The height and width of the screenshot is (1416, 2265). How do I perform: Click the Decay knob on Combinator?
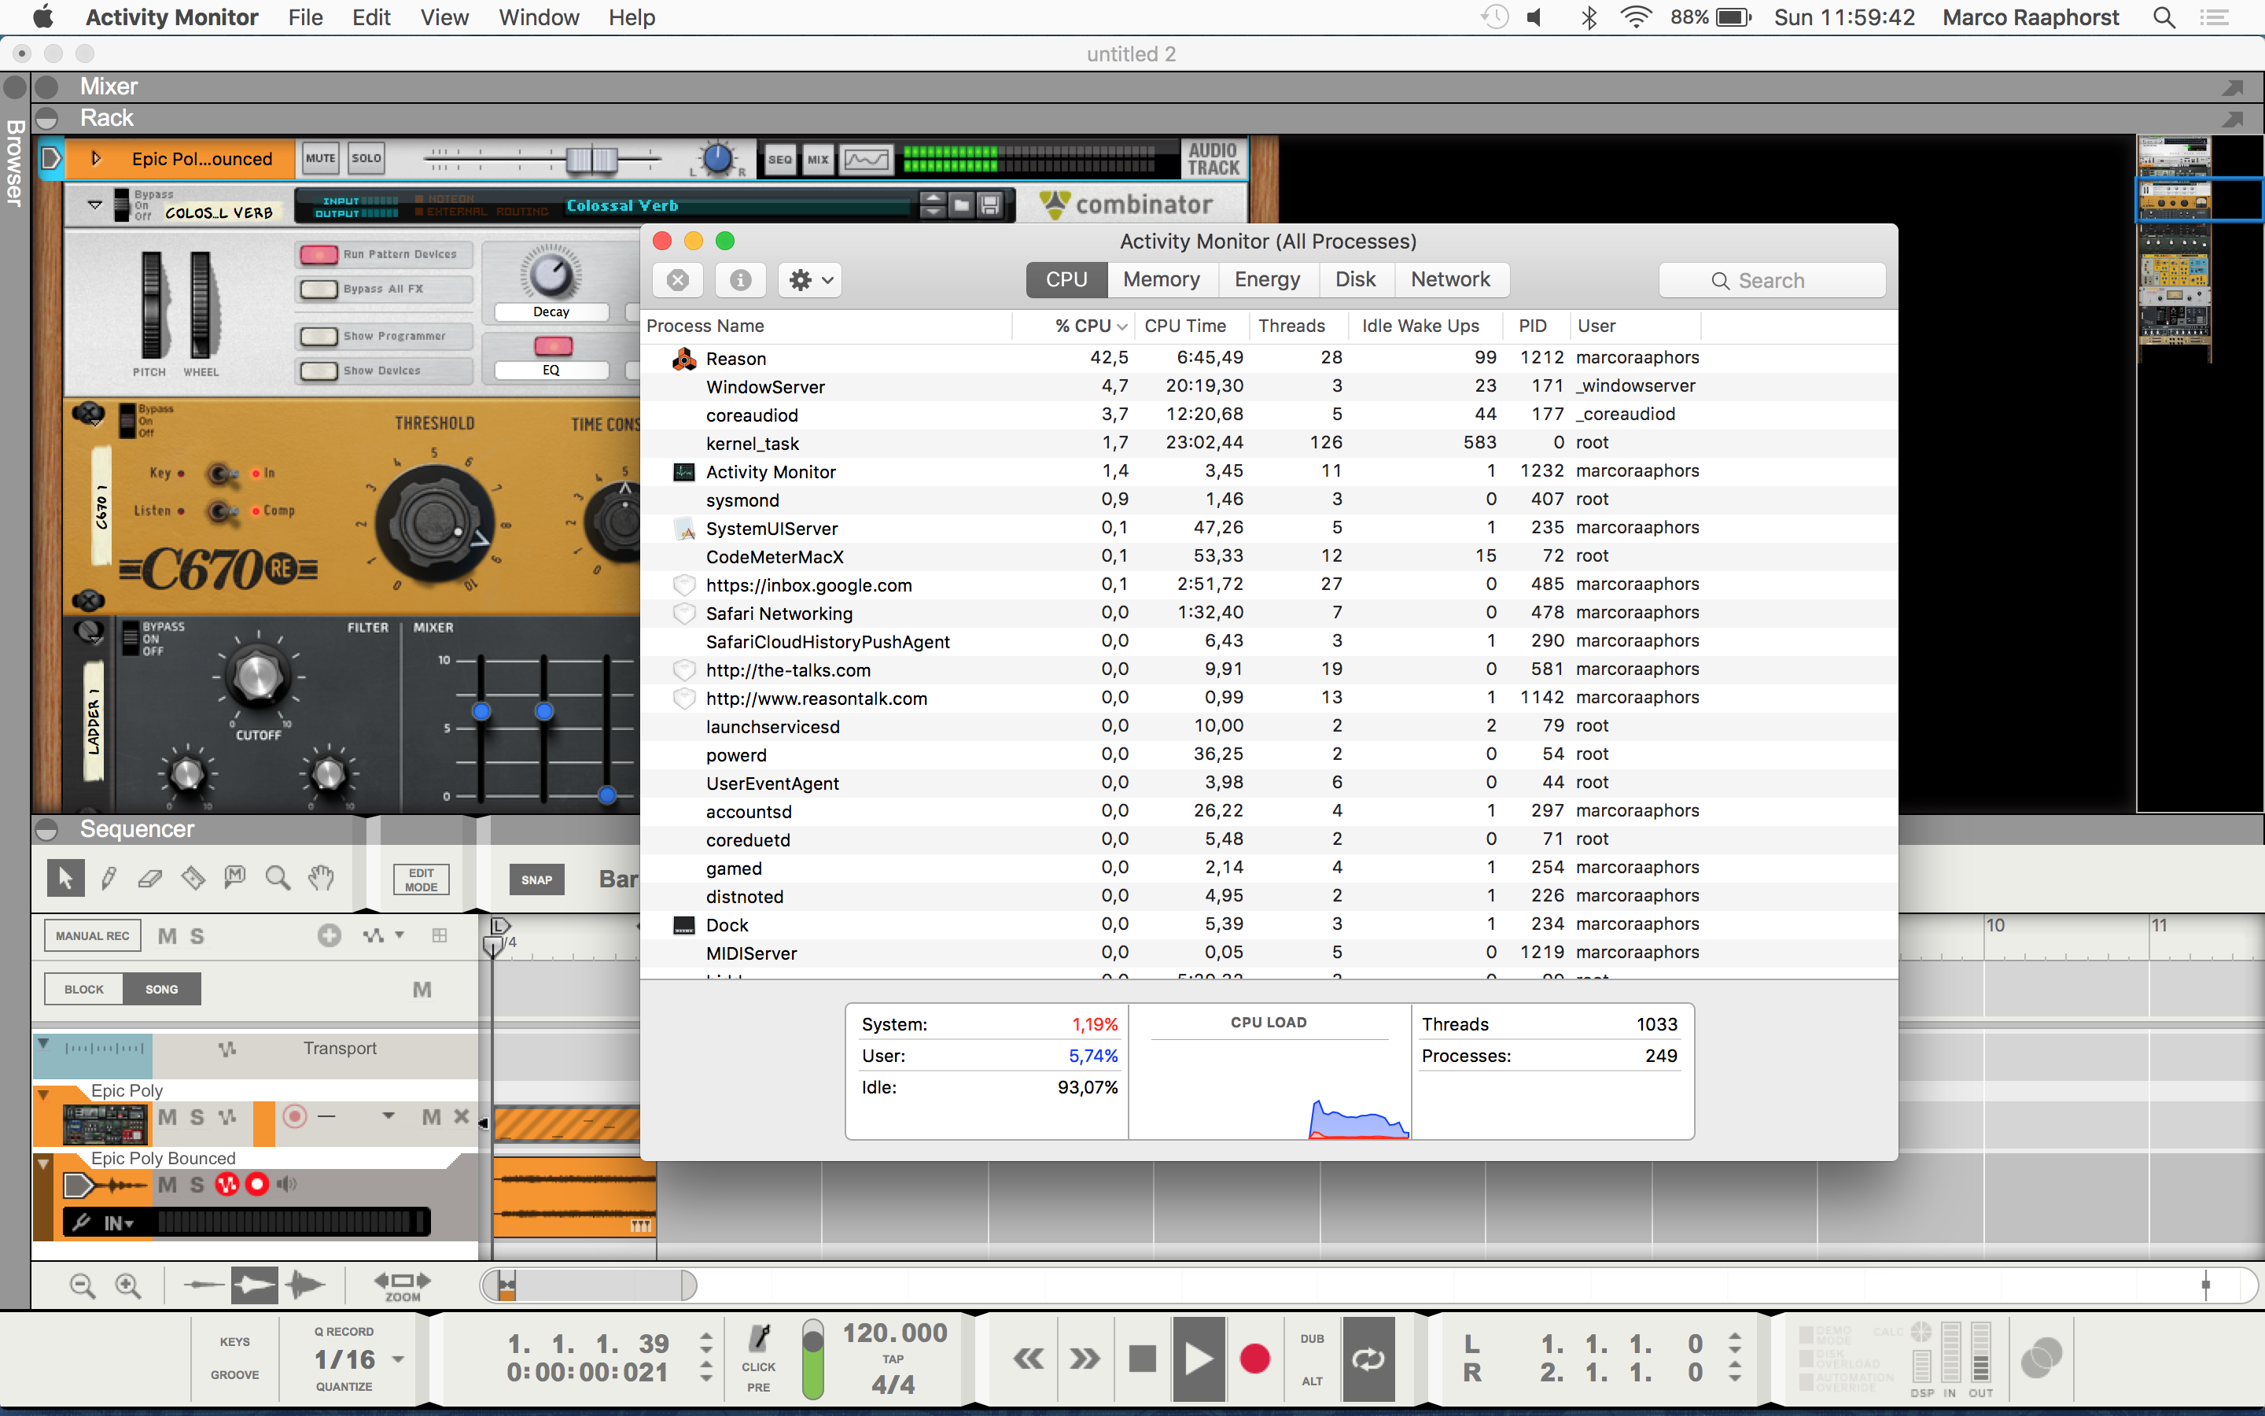[551, 275]
